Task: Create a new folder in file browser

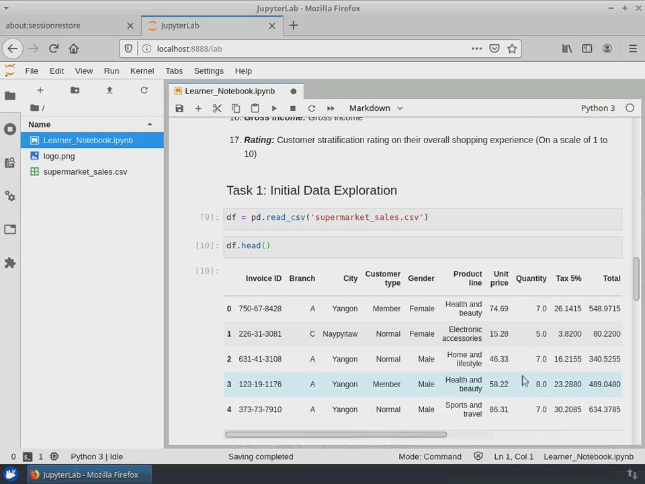Action: [75, 90]
